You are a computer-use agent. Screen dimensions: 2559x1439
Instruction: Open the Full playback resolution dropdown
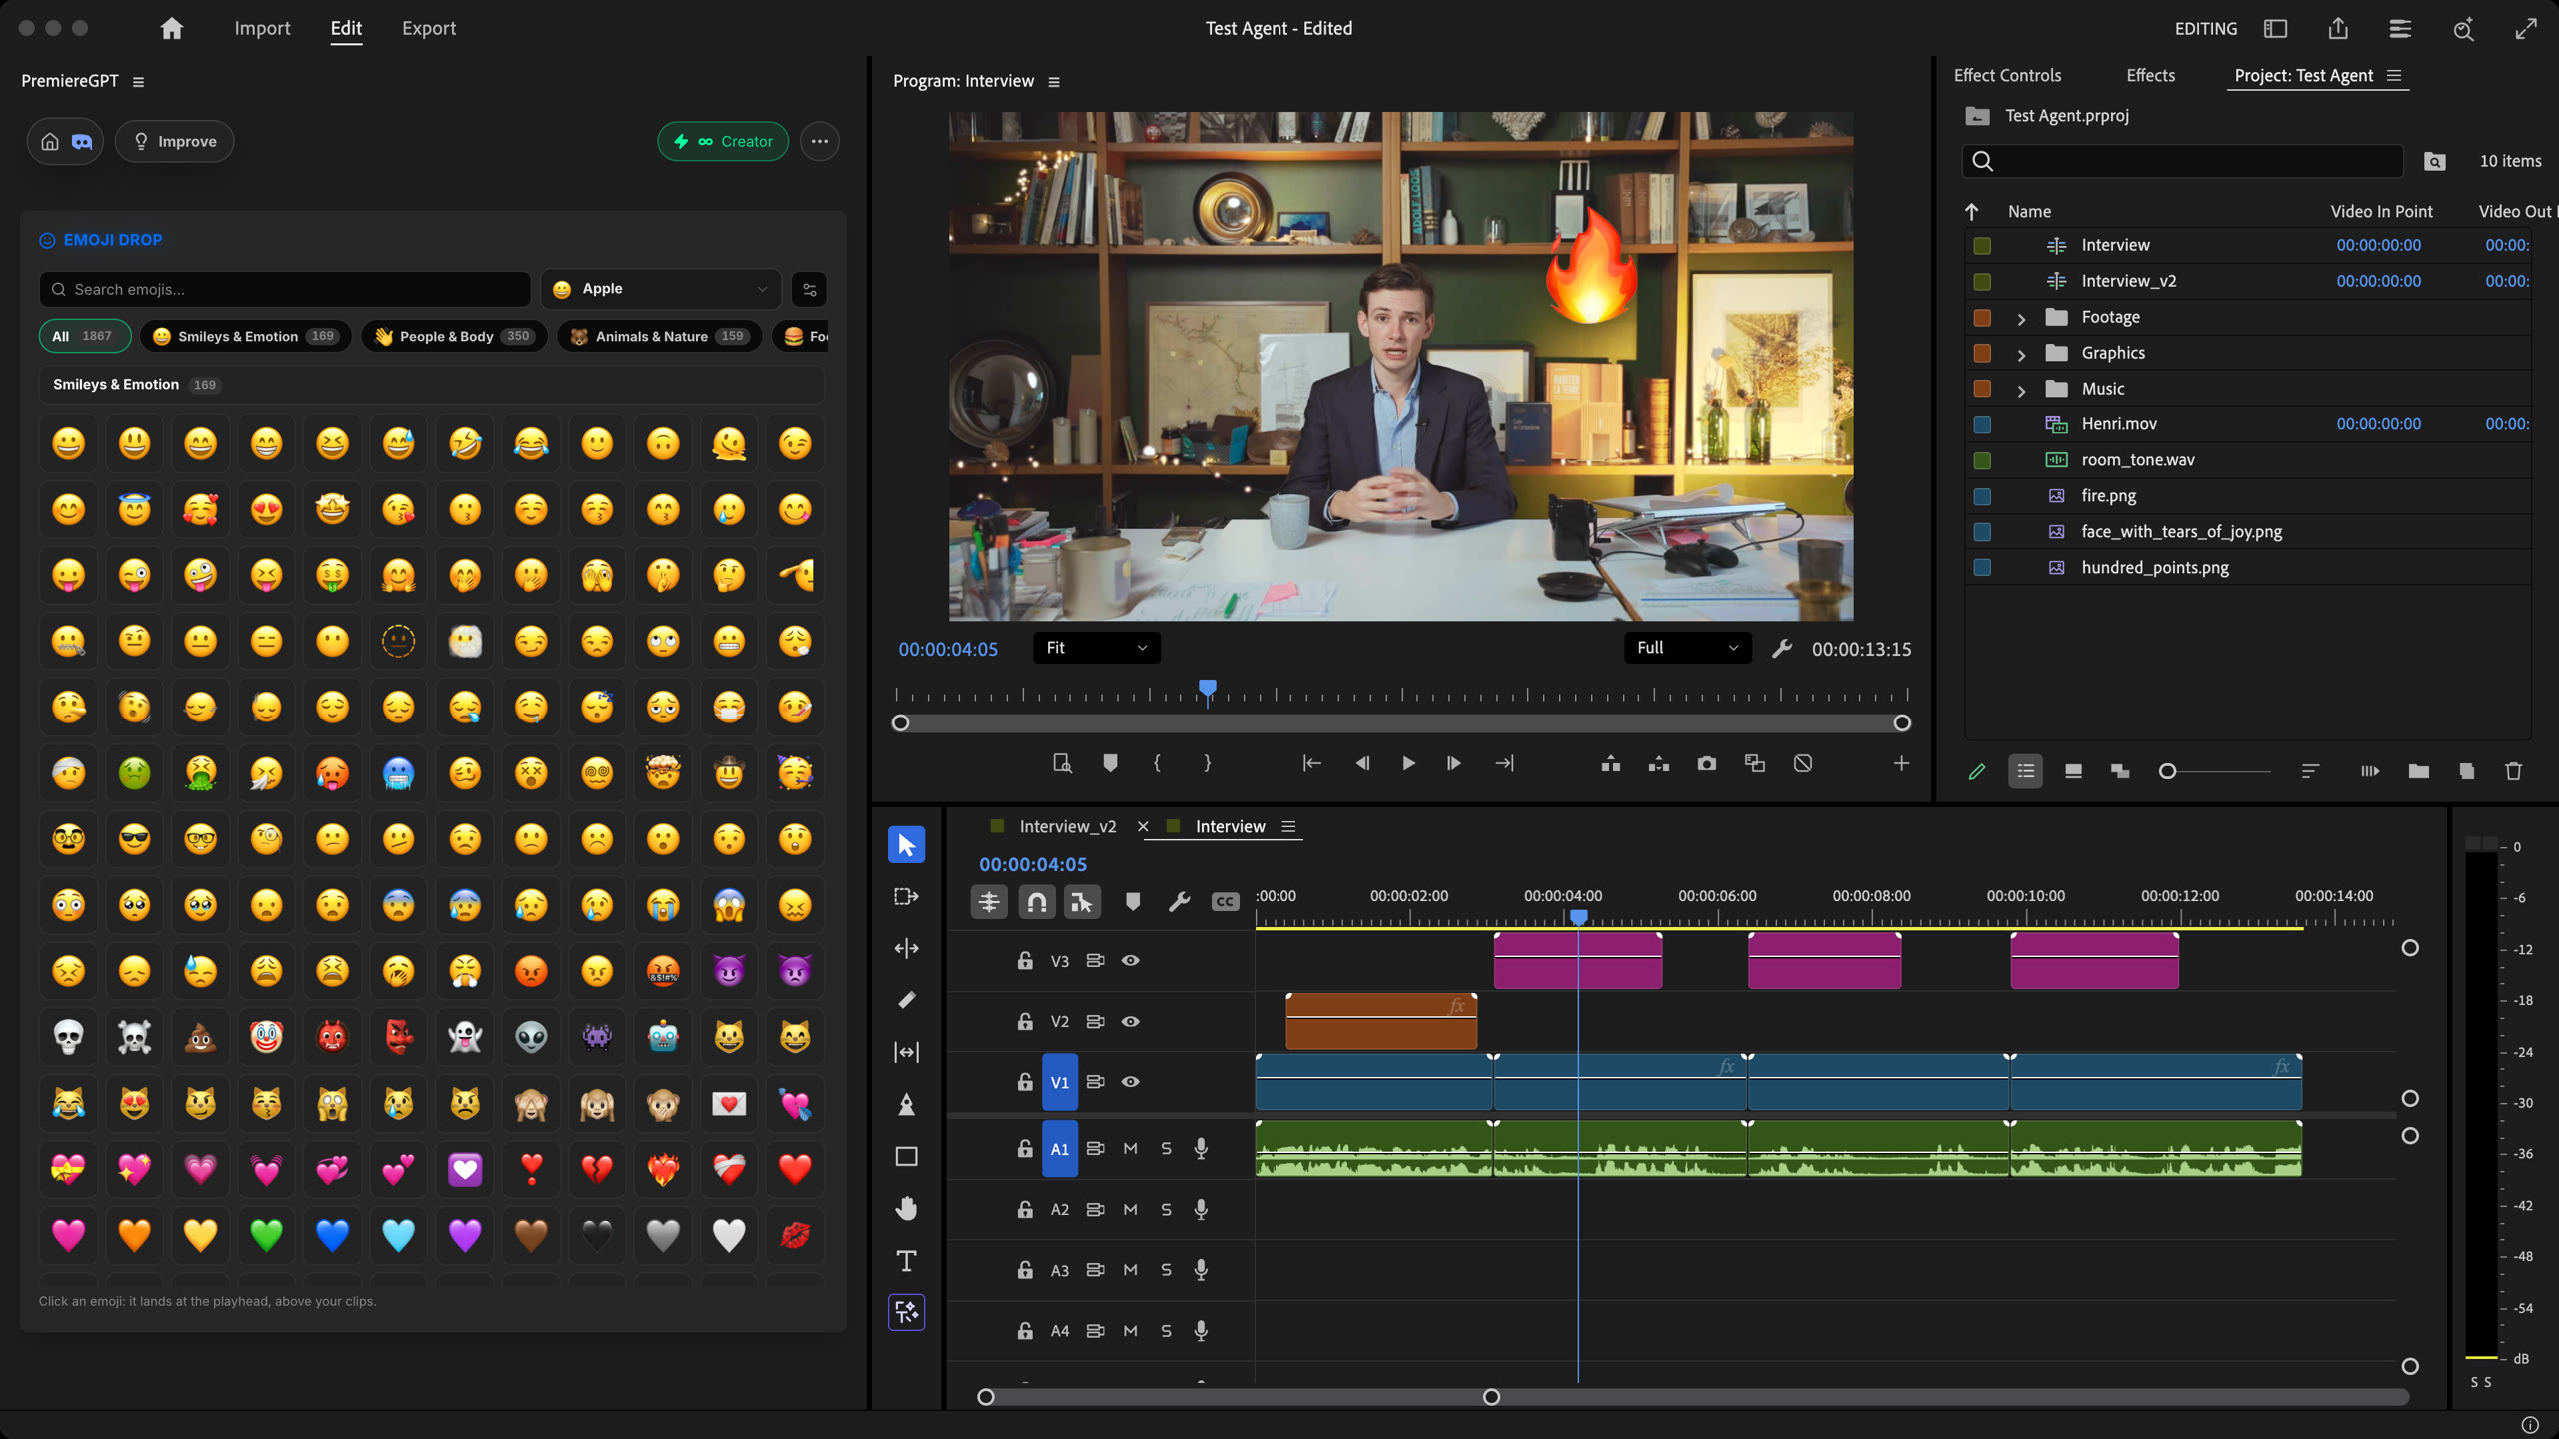[x=1688, y=648]
